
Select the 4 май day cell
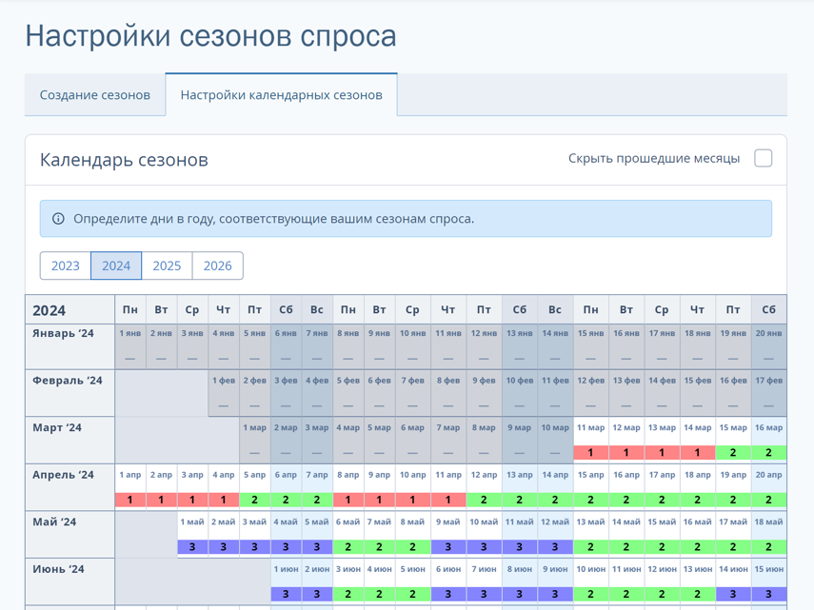[x=286, y=533]
